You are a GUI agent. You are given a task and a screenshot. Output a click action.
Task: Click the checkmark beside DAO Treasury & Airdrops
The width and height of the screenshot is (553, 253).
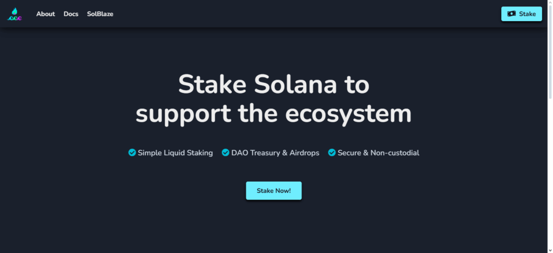tap(225, 152)
